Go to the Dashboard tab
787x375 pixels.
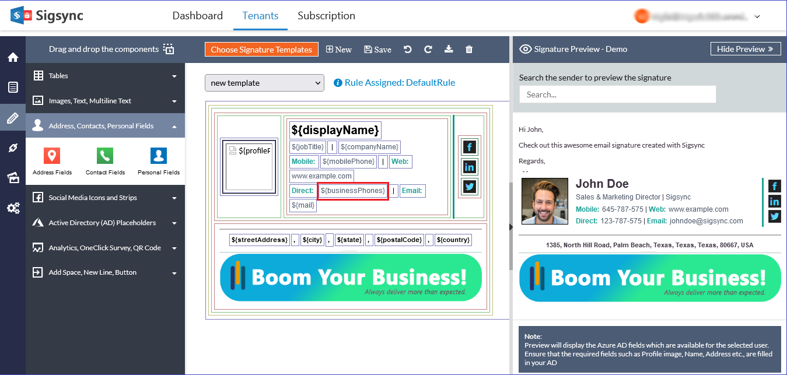coord(197,16)
